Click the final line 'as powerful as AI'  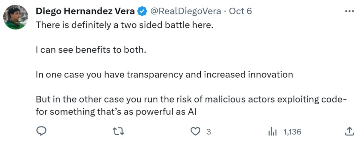[x=116, y=112]
